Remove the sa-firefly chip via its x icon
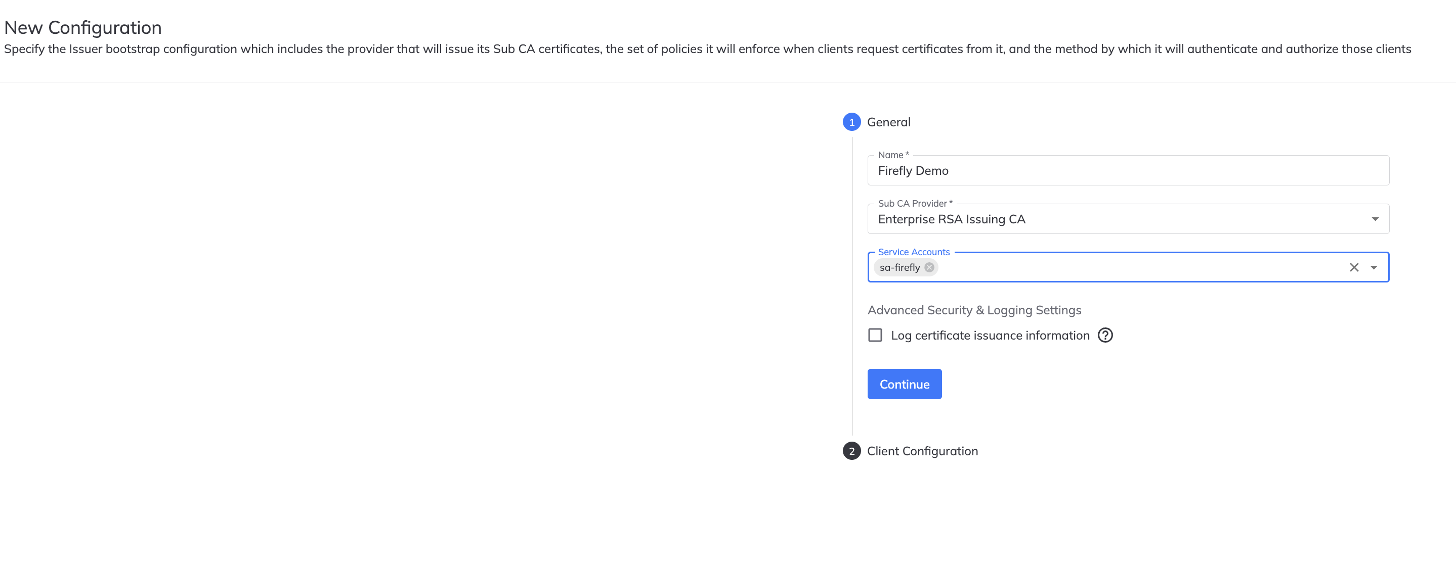The height and width of the screenshot is (570, 1456). tap(929, 267)
